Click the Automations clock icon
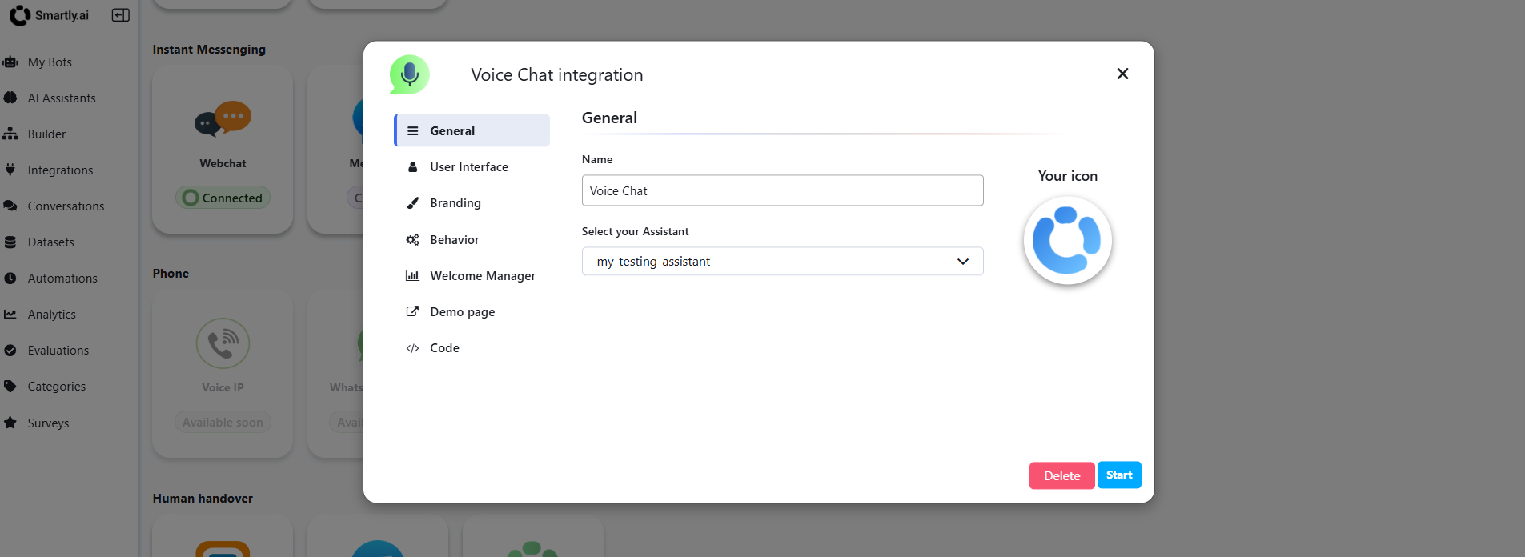 pos(10,278)
